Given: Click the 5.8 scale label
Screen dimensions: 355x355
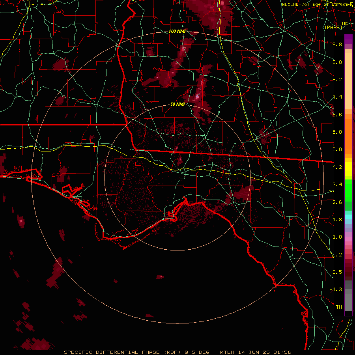Looking at the screenshot, I should (337, 132).
